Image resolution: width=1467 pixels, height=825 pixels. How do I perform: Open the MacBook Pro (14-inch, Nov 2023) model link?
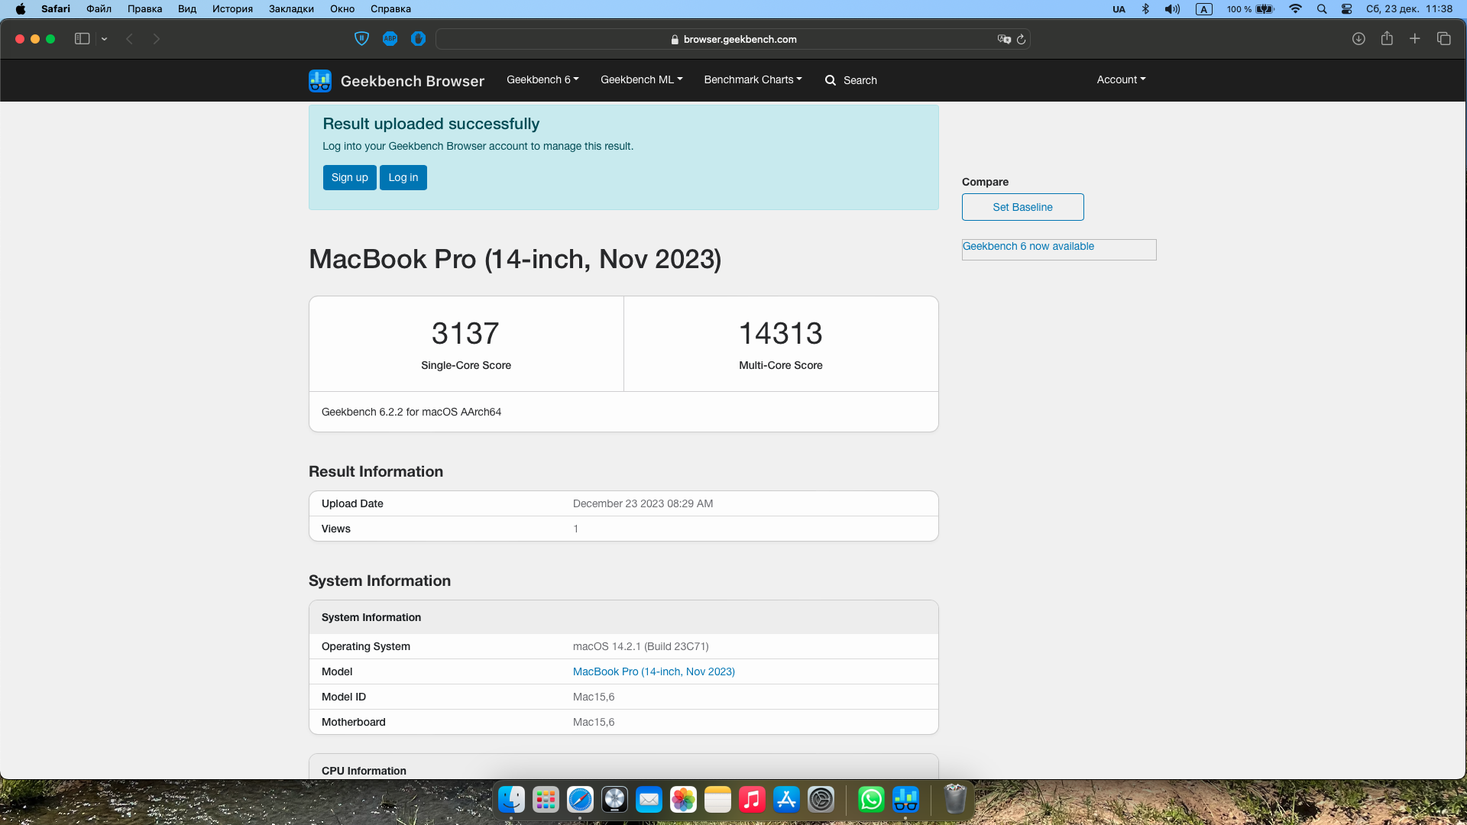[653, 671]
